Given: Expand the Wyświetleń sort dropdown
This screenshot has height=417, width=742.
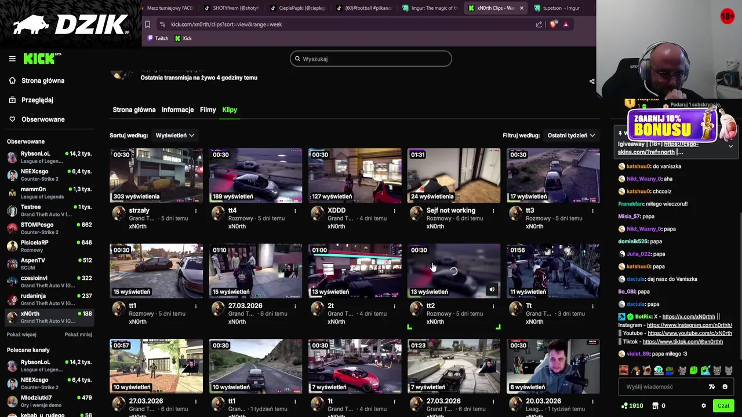Looking at the screenshot, I should click(174, 136).
